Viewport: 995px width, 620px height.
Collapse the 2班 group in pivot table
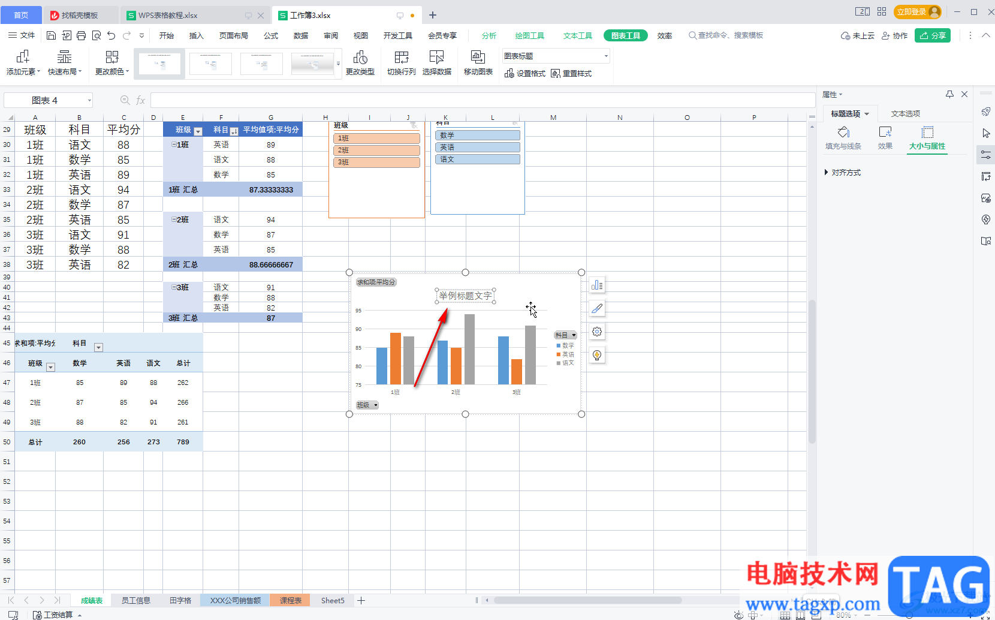coord(174,219)
